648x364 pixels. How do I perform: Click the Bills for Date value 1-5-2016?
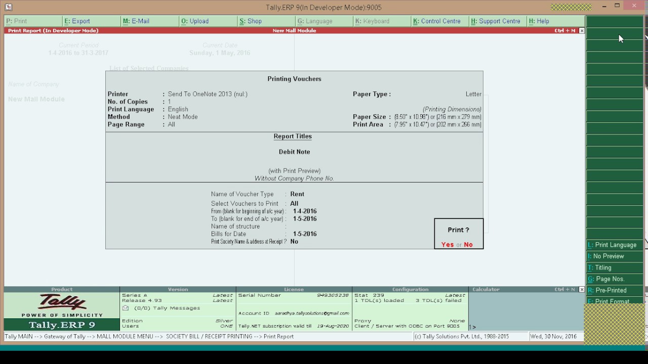point(305,234)
